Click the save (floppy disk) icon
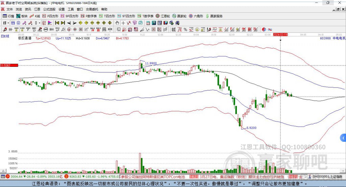Viewport: 346px width, 187px height. (166, 23)
